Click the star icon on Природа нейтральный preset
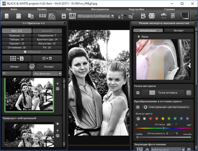Image resolution: width=198 pixels, height=151 pixels. click(x=58, y=124)
